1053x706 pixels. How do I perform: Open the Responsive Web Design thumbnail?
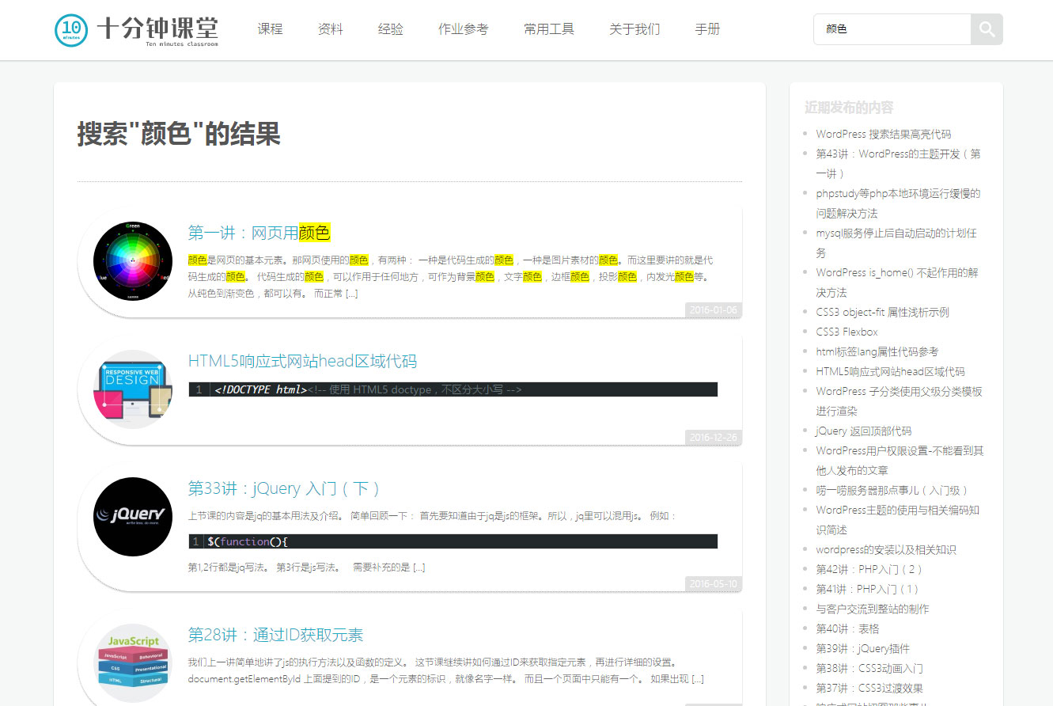click(133, 389)
